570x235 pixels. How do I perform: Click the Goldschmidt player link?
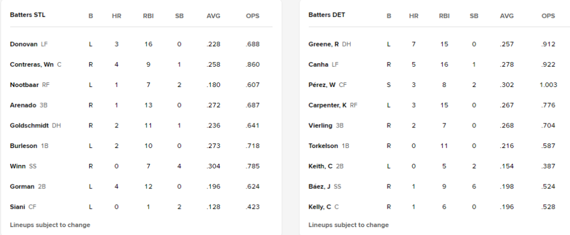pos(28,126)
